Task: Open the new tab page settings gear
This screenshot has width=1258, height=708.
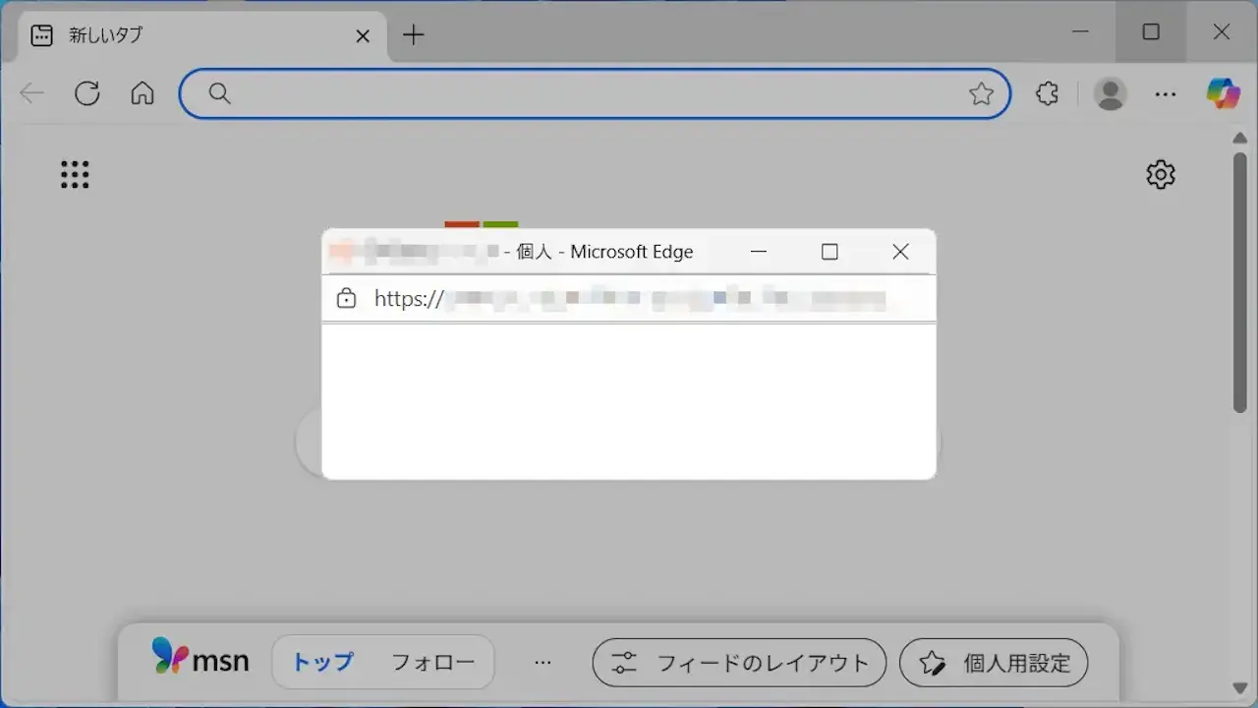Action: [1160, 174]
